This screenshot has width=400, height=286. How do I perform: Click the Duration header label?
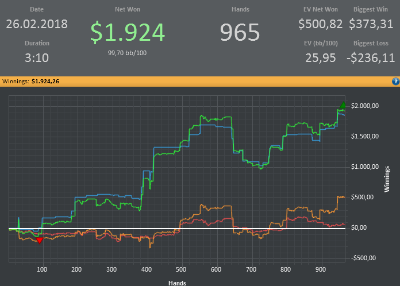tap(37, 43)
